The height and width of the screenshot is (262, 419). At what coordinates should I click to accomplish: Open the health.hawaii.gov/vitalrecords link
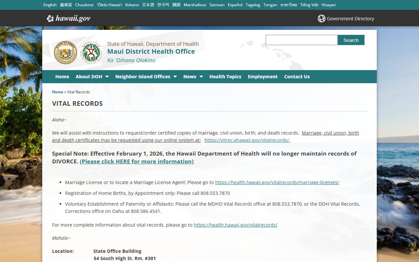[x=235, y=225]
